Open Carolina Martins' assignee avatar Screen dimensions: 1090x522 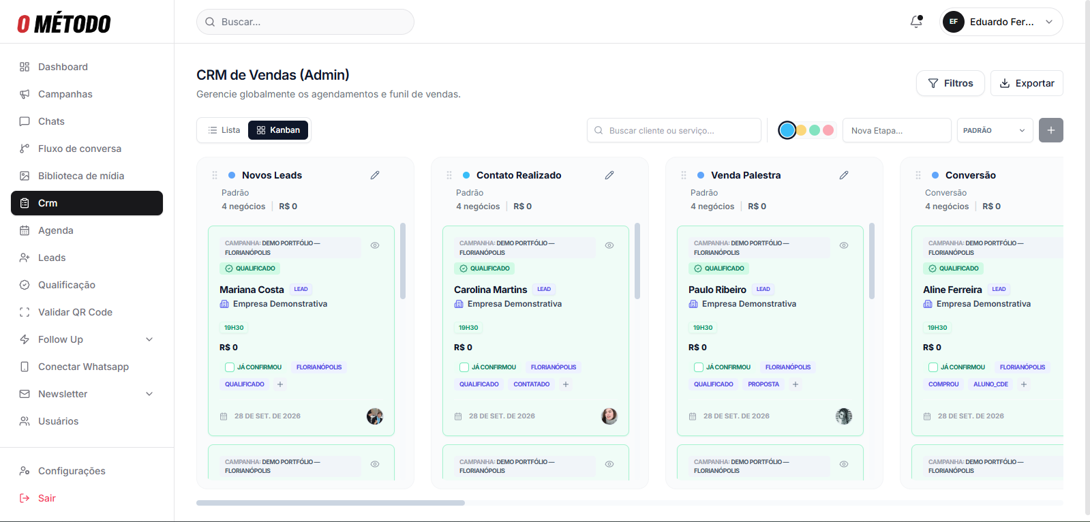pyautogui.click(x=609, y=416)
